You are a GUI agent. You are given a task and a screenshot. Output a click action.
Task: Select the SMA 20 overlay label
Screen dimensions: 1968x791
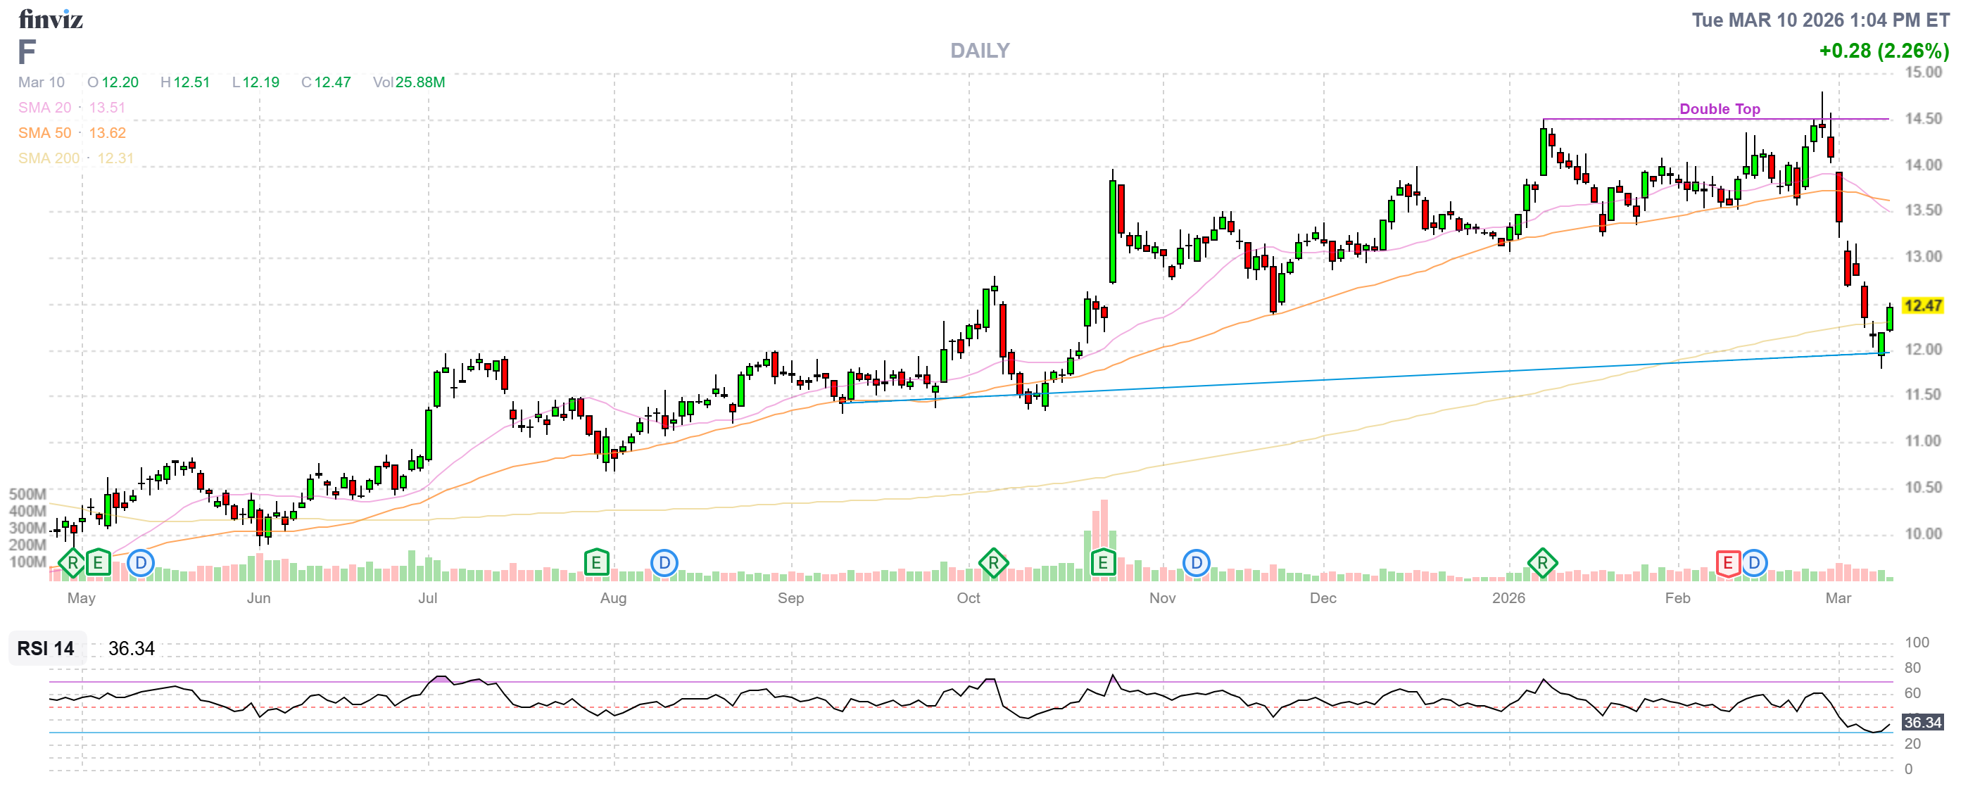(x=44, y=108)
